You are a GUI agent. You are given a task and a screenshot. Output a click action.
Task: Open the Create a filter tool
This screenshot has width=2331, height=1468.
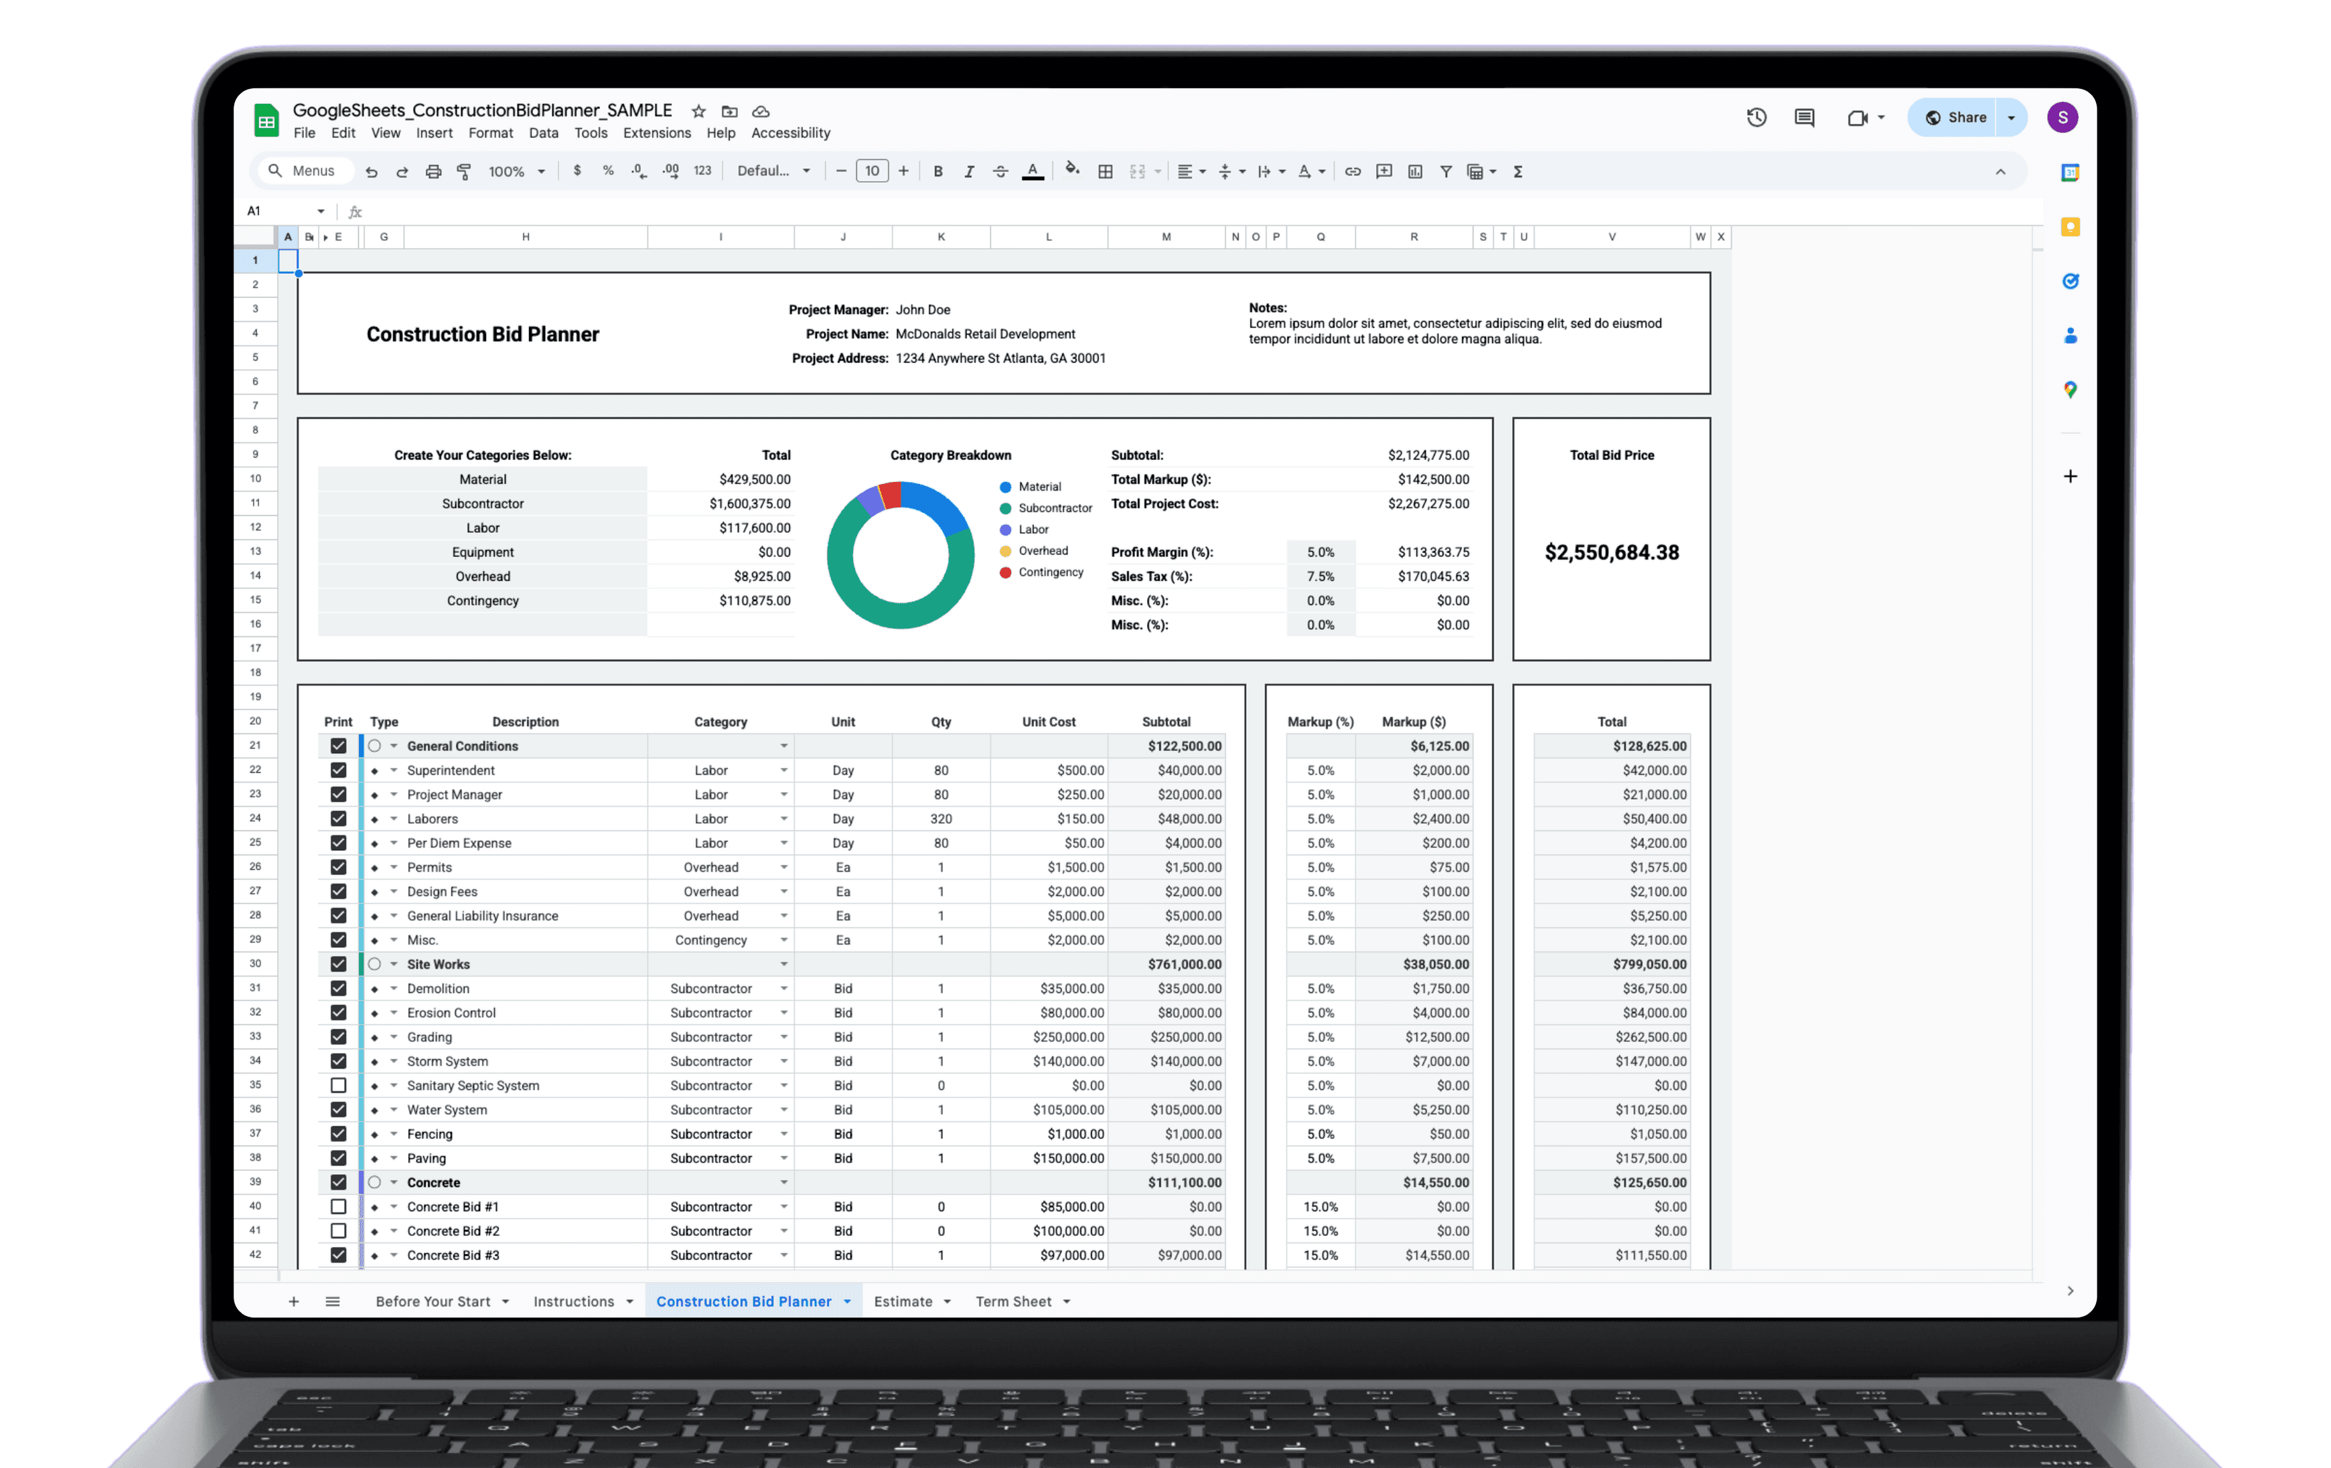pos(1445,171)
